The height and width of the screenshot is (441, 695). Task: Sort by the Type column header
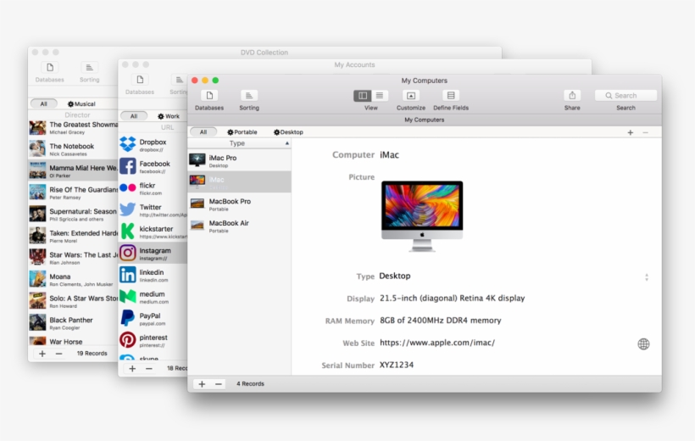coord(239,143)
